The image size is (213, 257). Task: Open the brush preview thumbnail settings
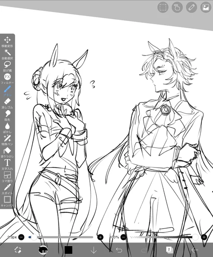tap(43, 250)
